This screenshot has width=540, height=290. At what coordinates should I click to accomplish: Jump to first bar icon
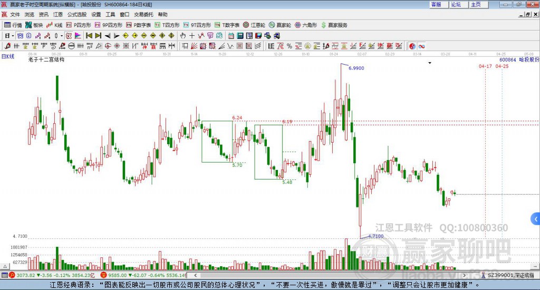click(x=89, y=36)
